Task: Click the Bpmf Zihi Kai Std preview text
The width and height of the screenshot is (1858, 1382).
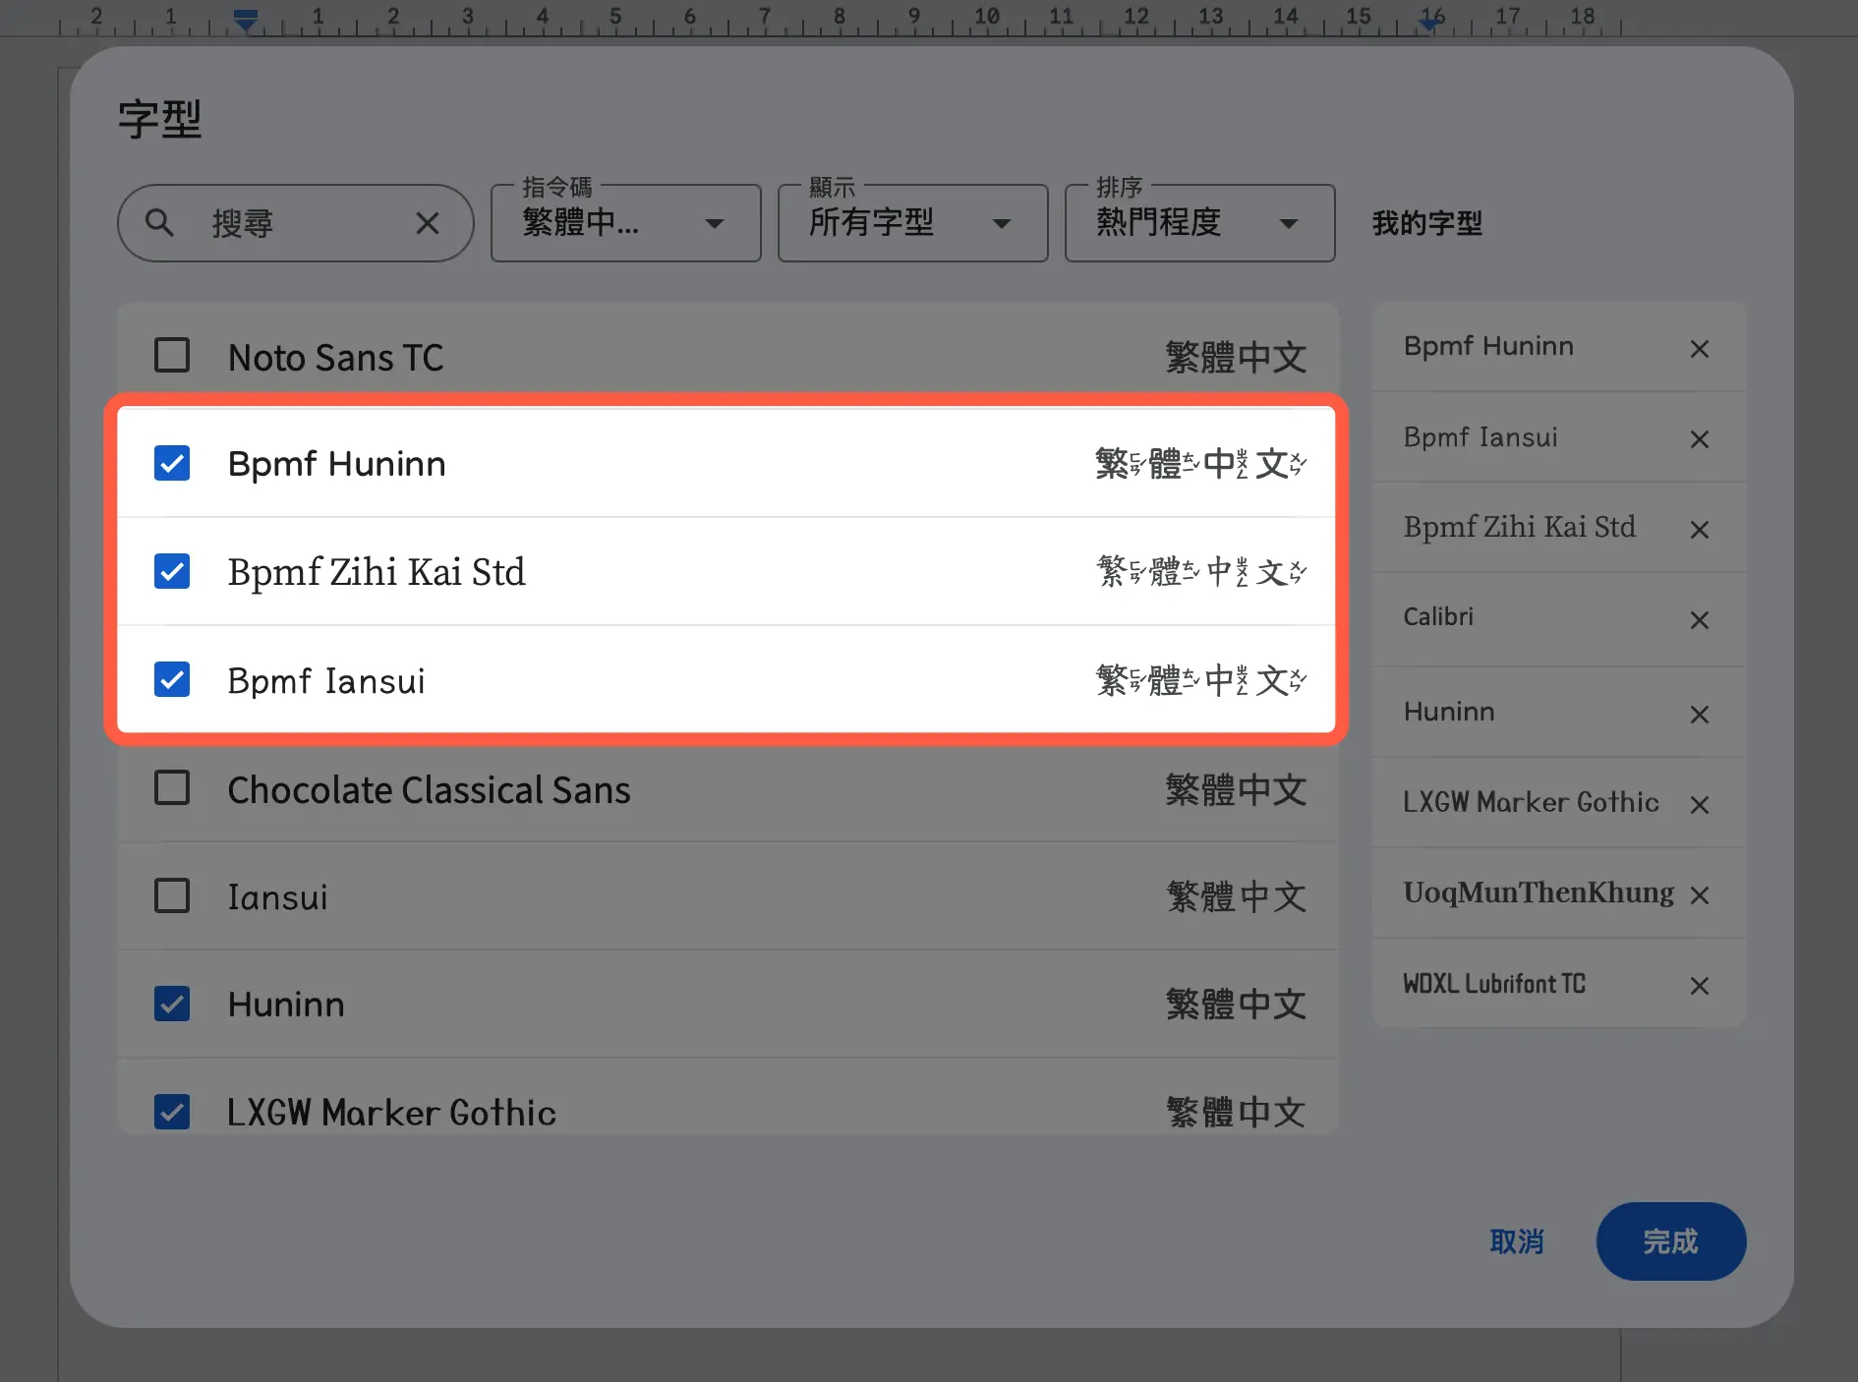Action: [x=1201, y=571]
